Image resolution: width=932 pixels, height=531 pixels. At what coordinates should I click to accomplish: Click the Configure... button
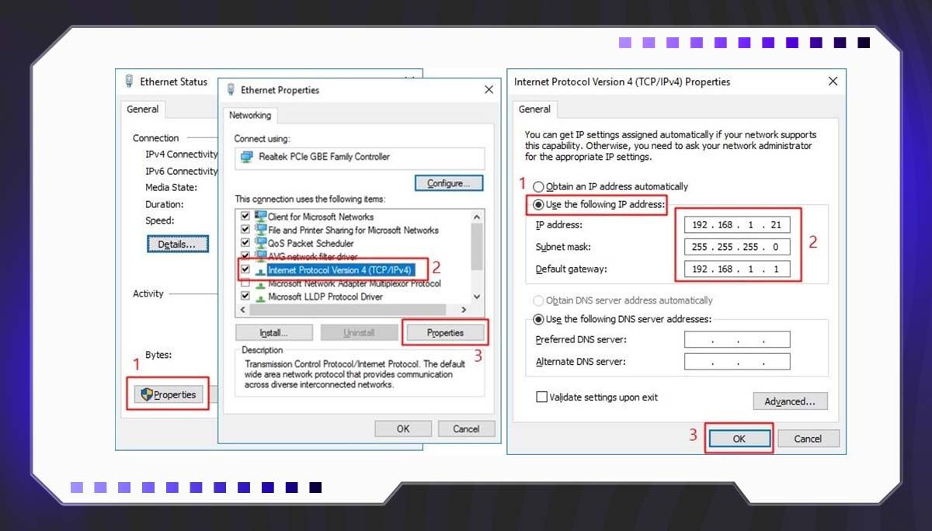coord(448,183)
